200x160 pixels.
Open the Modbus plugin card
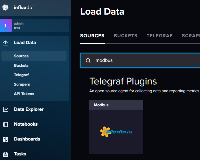click(x=116, y=127)
